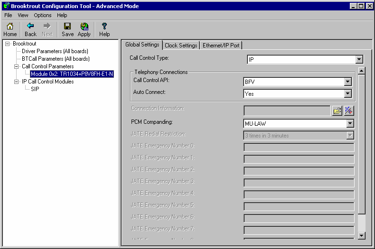
Task: Collapse the Call Control Parameters tree node
Action: [x=16, y=66]
